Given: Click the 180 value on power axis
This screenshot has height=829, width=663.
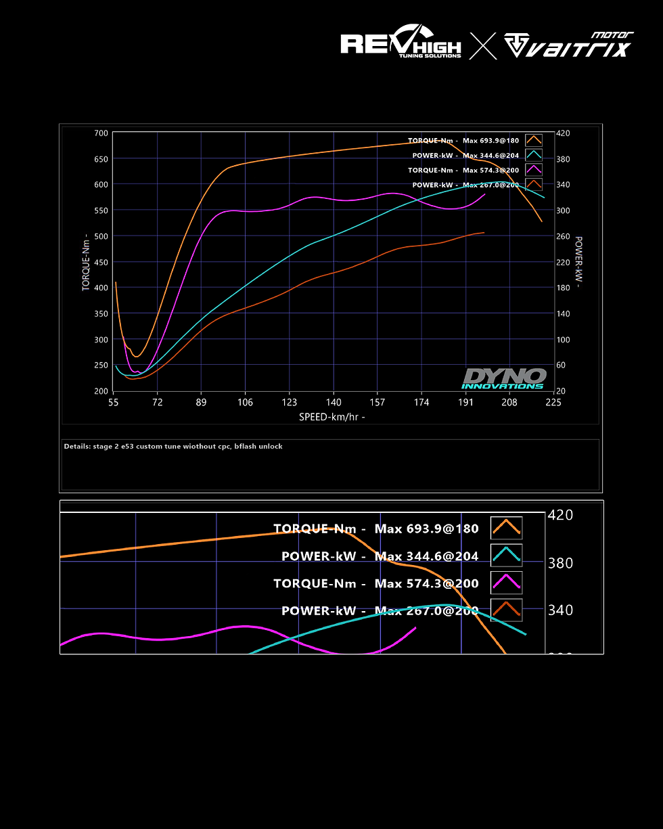Looking at the screenshot, I should [x=564, y=288].
